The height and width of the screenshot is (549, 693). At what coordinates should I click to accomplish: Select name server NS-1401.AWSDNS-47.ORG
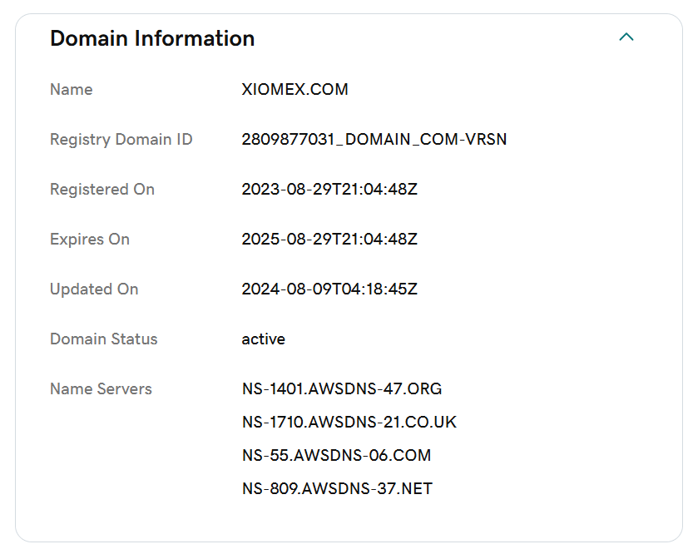[x=342, y=389]
